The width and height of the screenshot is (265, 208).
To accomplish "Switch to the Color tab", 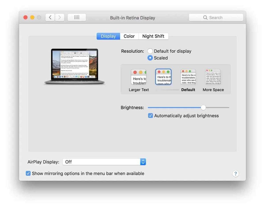I will tap(129, 36).
